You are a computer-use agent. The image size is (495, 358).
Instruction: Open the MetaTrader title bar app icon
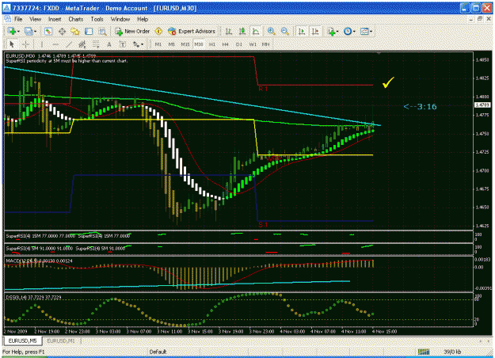coord(6,8)
